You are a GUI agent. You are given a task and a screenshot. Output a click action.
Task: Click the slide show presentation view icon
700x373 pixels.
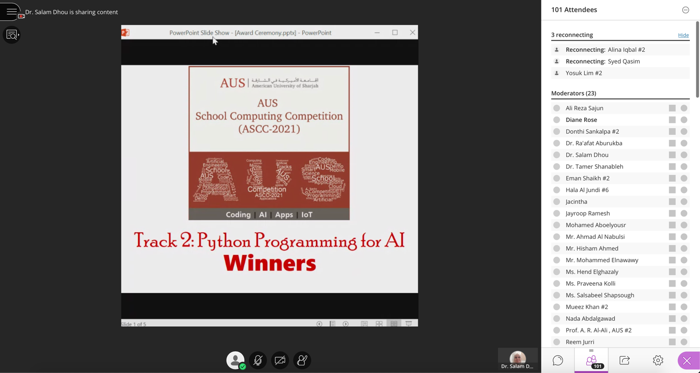click(408, 324)
